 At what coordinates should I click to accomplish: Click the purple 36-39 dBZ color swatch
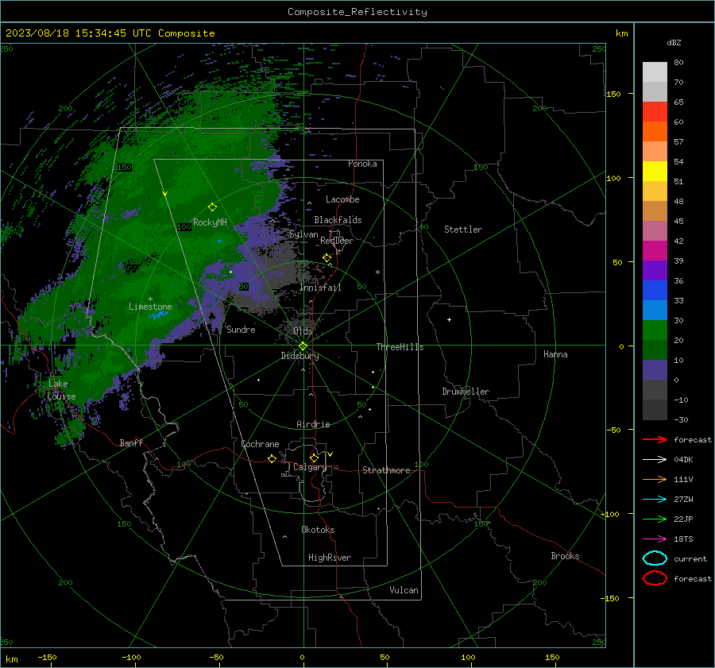655,270
